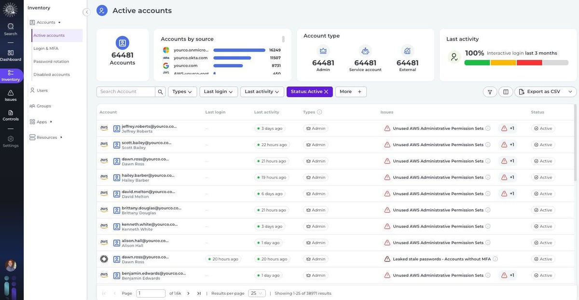This screenshot has height=300, width=579.
Task: Go to Dashboard in the navigation rail
Action: [x=11, y=55]
